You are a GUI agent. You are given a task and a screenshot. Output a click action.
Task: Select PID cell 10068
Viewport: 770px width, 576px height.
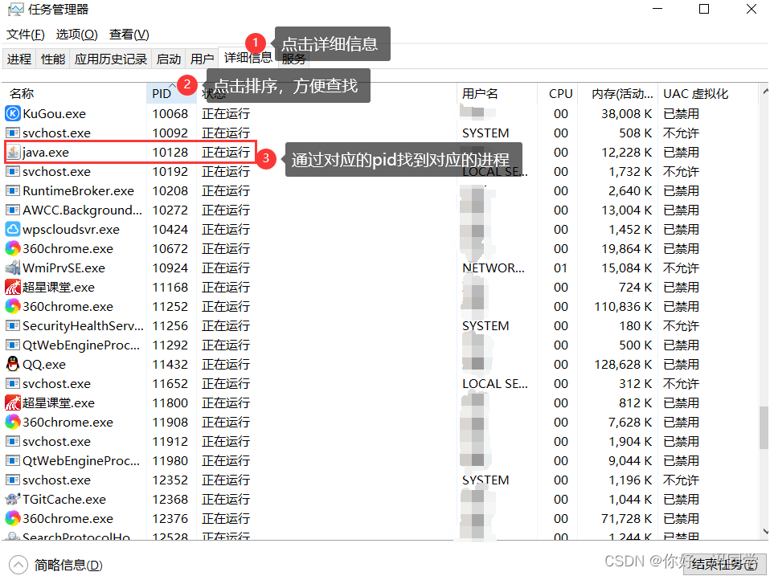coord(170,114)
